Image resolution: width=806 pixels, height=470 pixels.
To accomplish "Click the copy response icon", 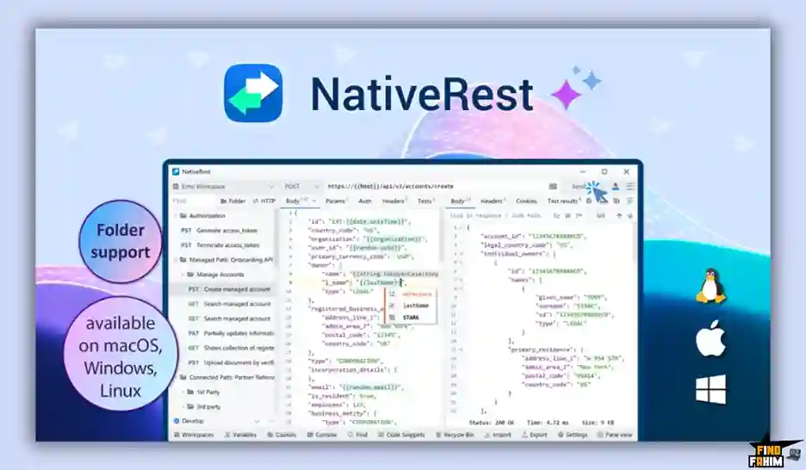I will (617, 201).
